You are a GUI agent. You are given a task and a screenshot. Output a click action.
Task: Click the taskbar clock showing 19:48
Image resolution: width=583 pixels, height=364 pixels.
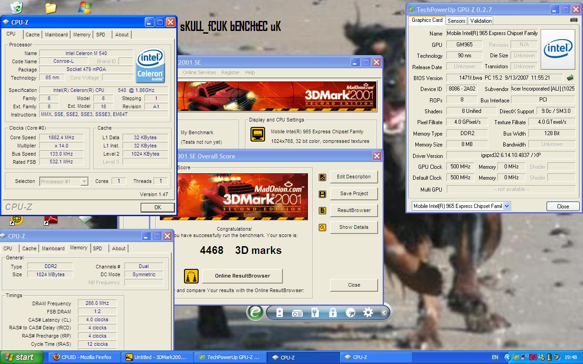pos(571,358)
